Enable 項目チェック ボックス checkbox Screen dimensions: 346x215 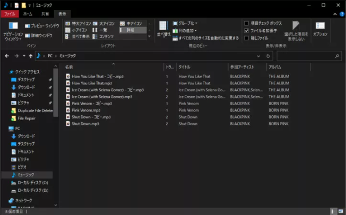(246, 23)
